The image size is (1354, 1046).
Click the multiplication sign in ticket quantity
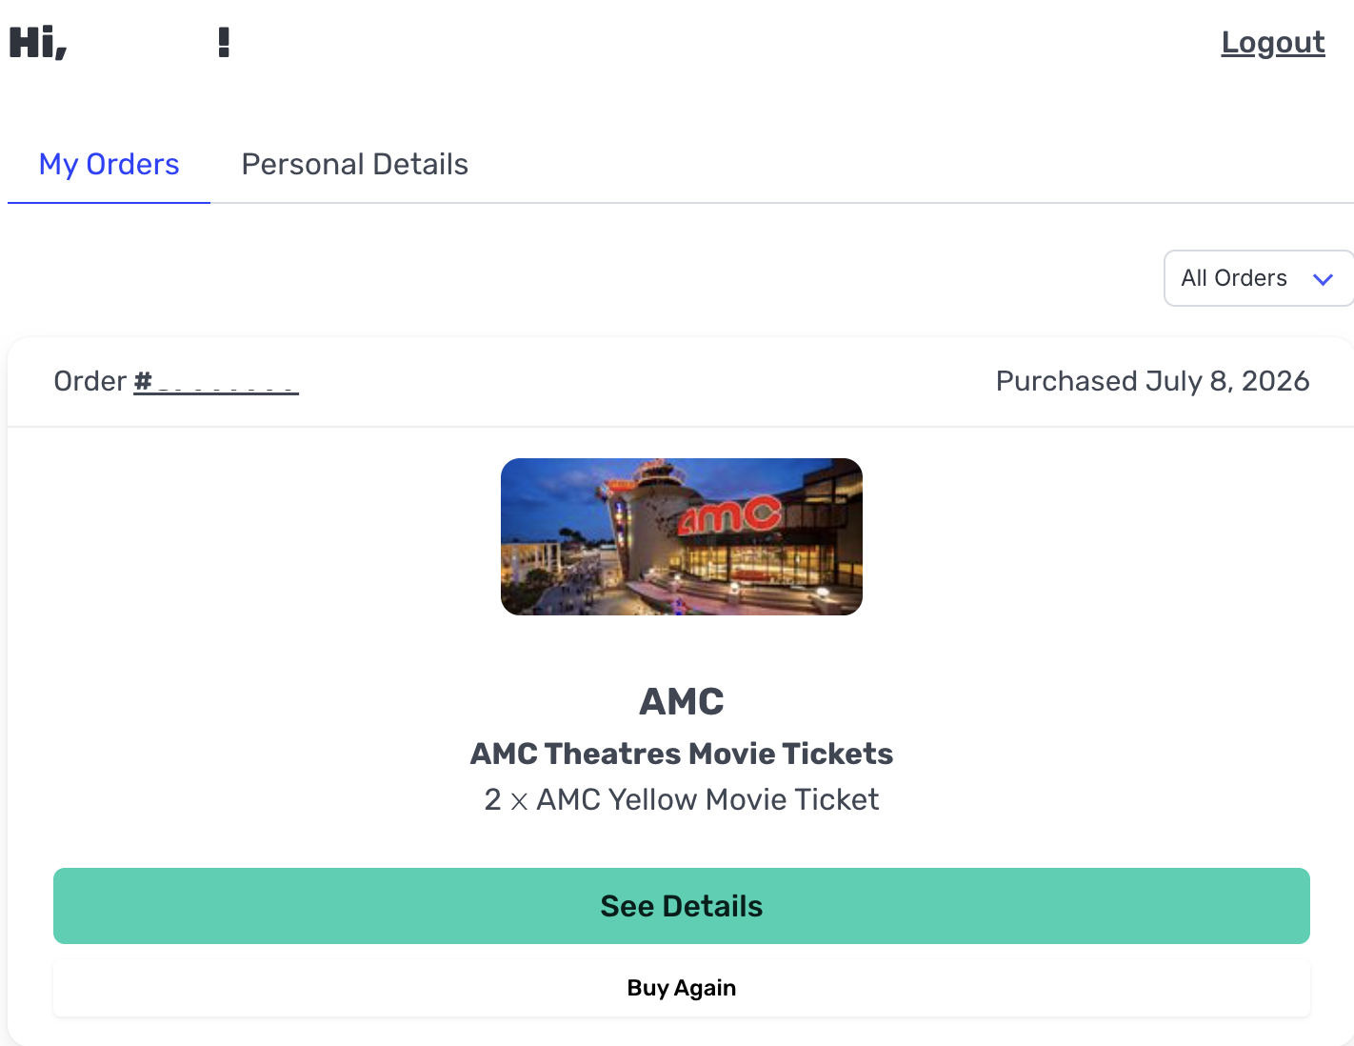tap(519, 801)
